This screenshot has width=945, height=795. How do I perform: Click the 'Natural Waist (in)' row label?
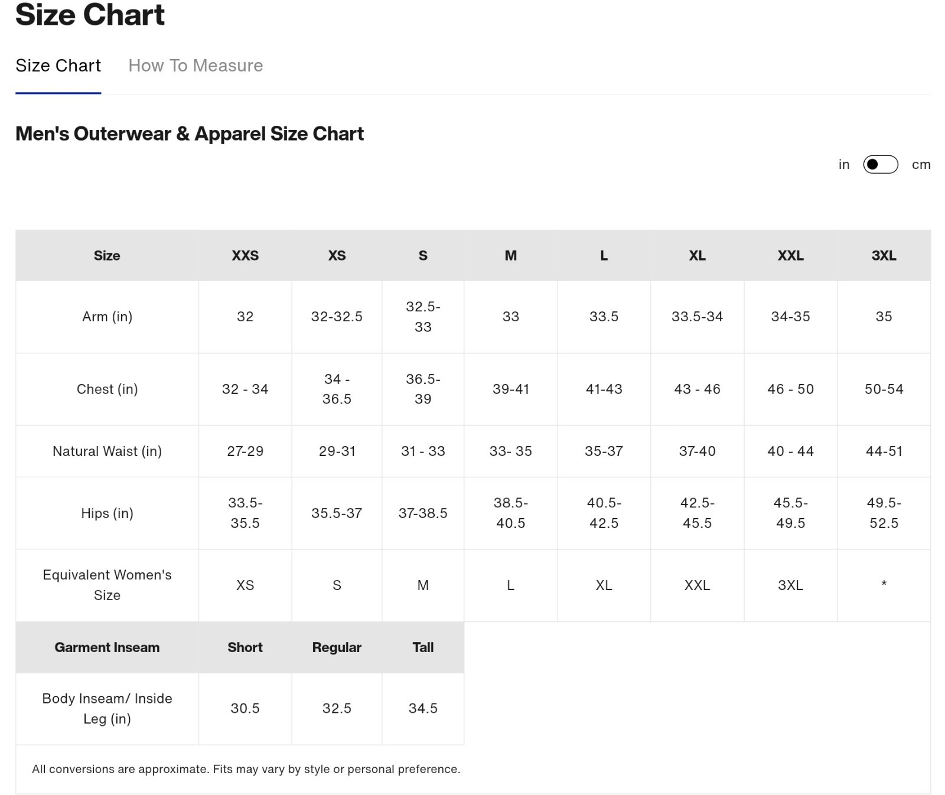(107, 451)
